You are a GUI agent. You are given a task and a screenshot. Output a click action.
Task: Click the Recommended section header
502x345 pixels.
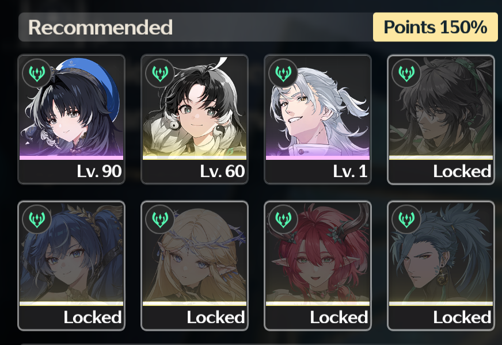point(101,27)
